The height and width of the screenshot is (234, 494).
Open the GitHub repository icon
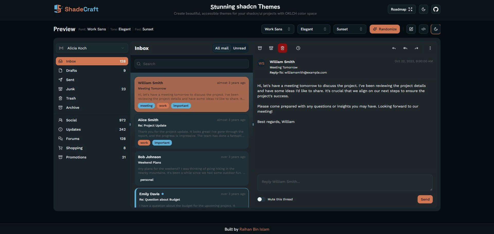coord(436,9)
